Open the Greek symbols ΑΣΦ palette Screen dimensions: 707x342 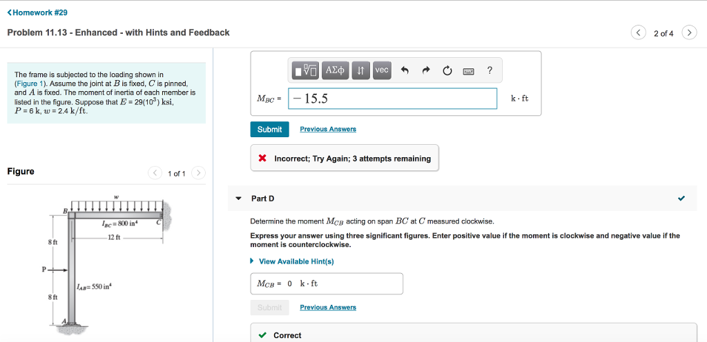[x=335, y=70]
